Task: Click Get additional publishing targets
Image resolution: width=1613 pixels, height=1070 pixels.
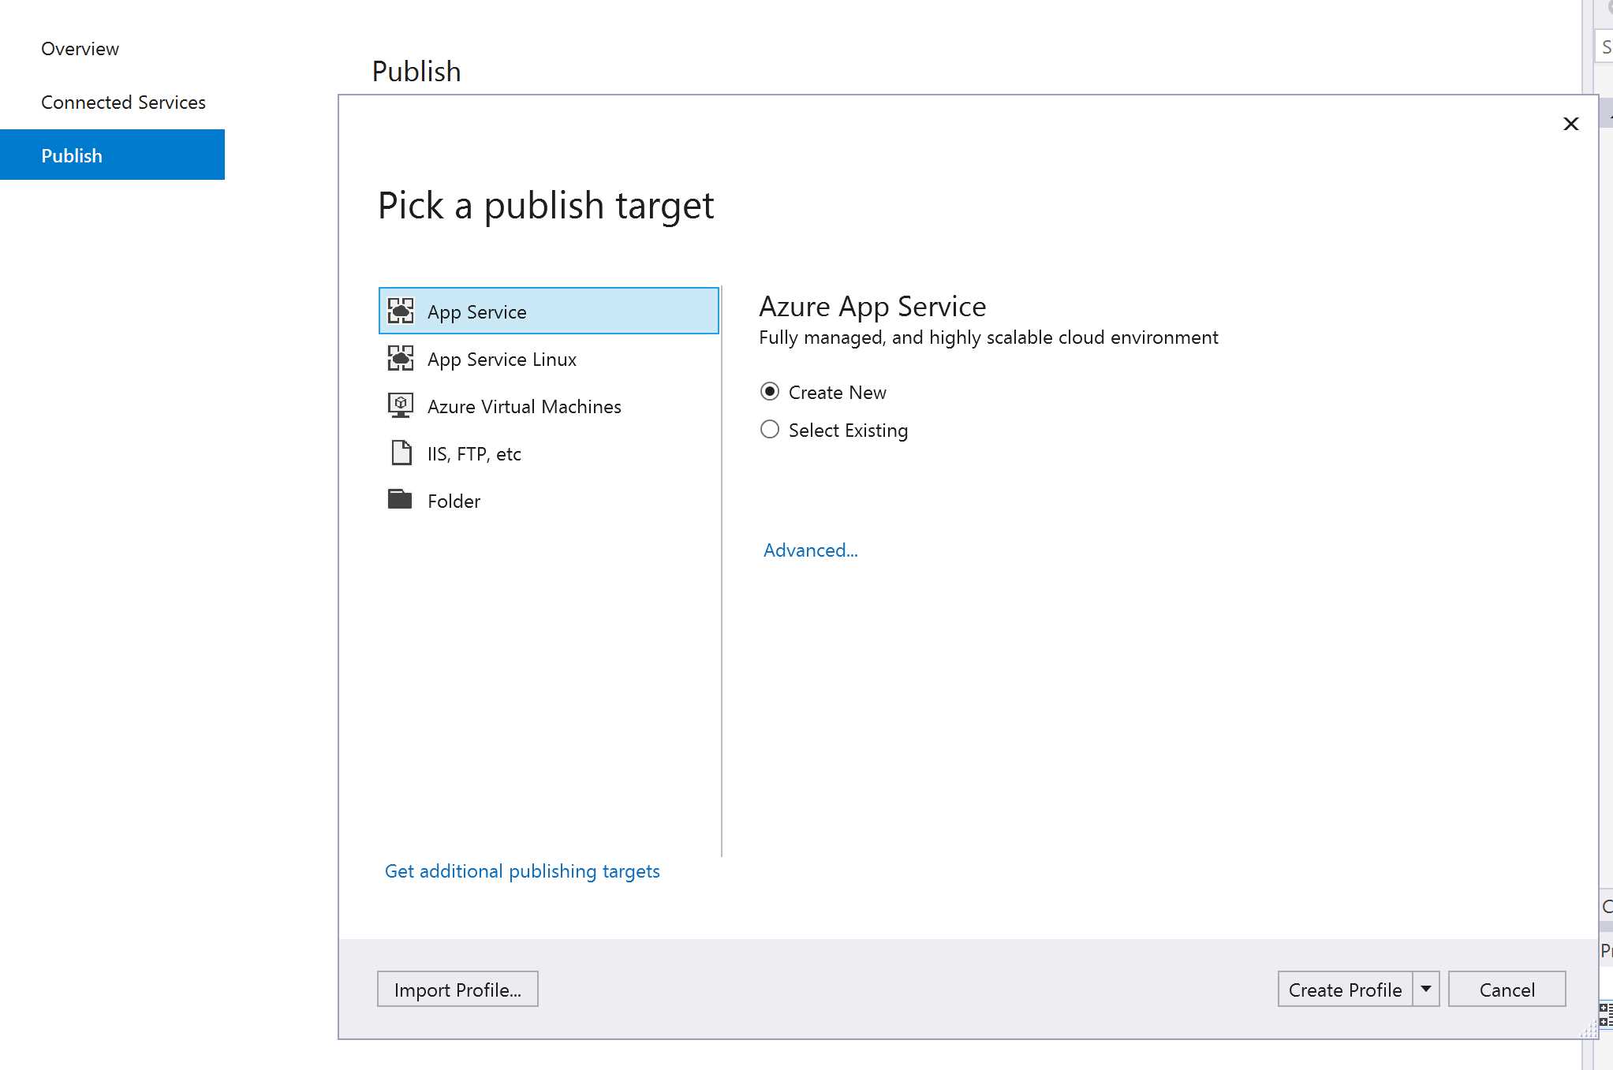Action: point(521,871)
